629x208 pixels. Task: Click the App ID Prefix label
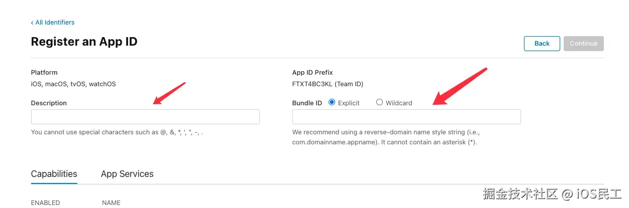[x=312, y=73]
